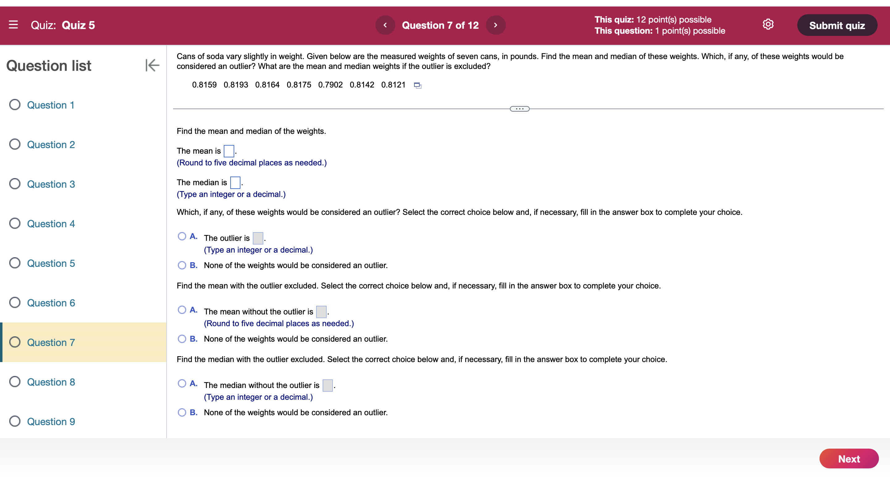890x482 pixels.
Task: Select option A for the outlier choice
Action: [181, 236]
